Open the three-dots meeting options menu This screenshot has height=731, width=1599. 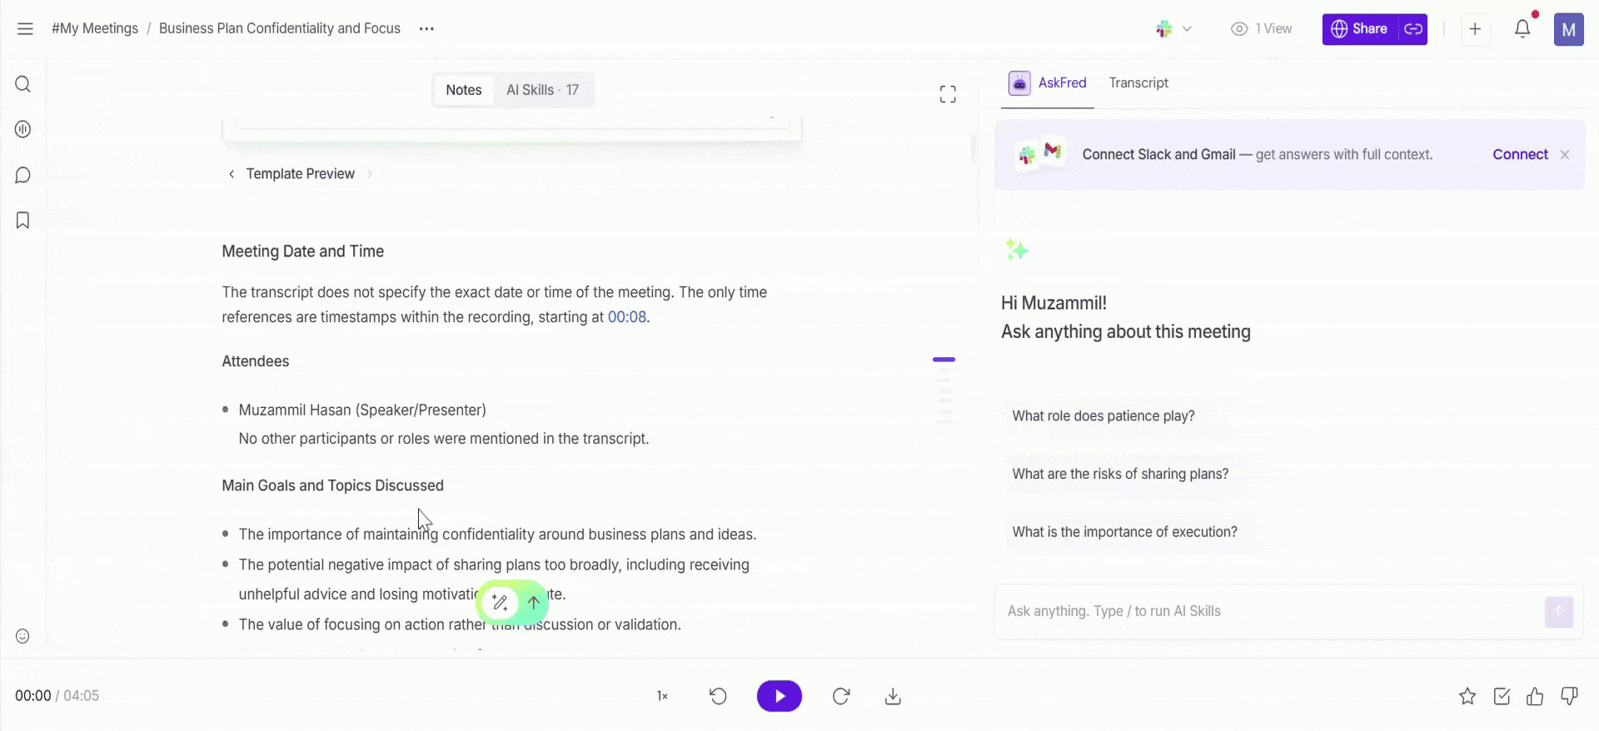click(426, 28)
